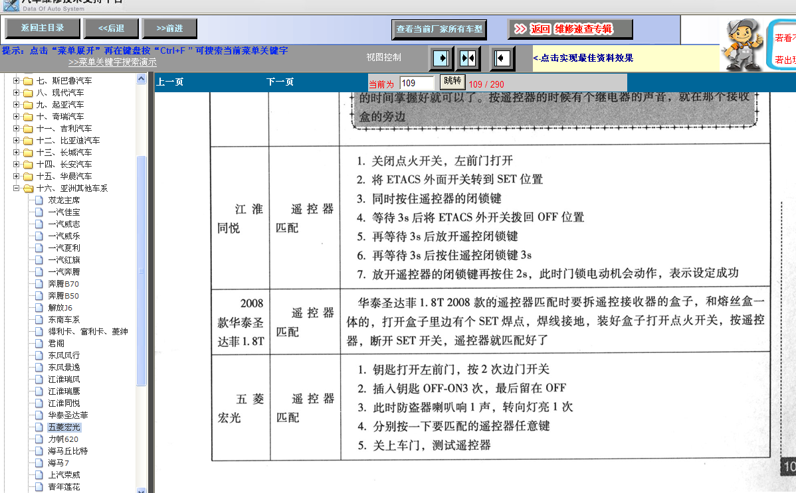Image resolution: width=796 pixels, height=493 pixels.
Task: Click document icon beside 君阁
Action: point(39,344)
